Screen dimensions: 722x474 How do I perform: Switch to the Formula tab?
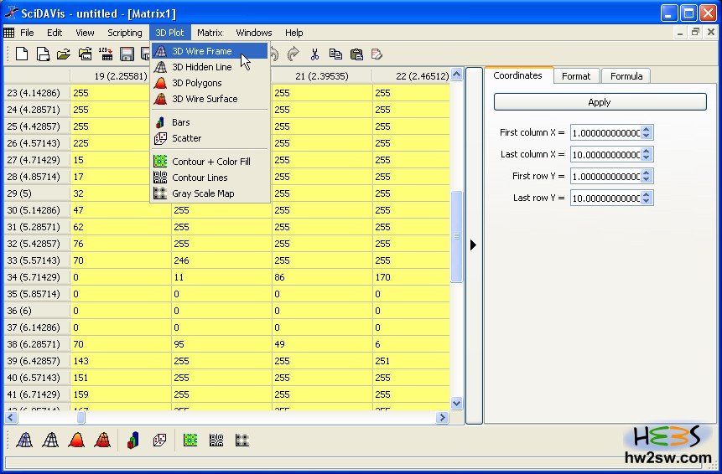coord(626,76)
